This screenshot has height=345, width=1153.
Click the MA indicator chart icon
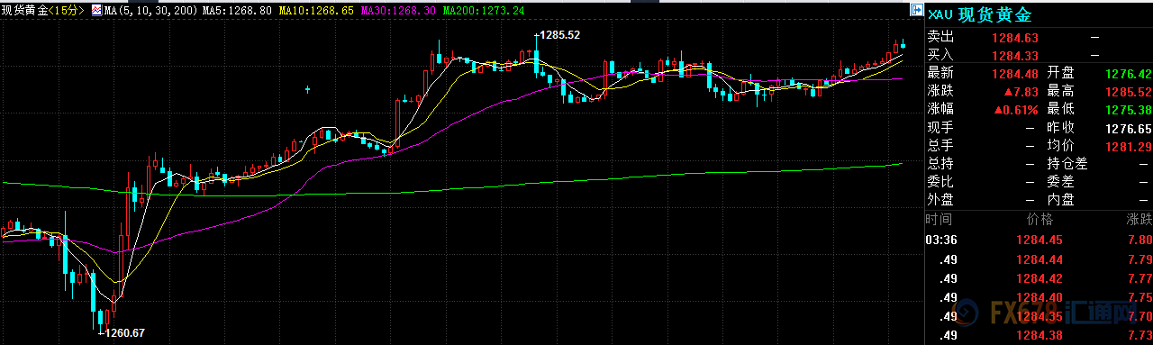click(x=96, y=10)
